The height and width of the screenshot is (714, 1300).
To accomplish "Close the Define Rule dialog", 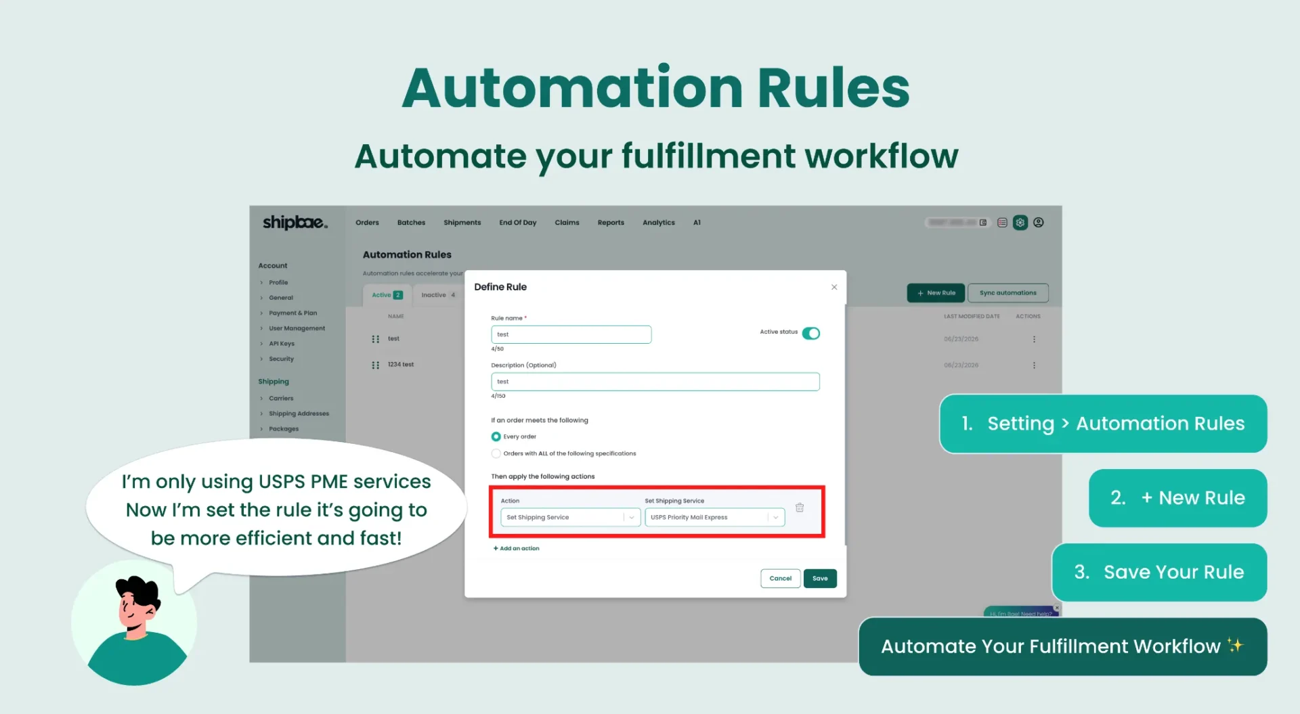I will coord(834,287).
